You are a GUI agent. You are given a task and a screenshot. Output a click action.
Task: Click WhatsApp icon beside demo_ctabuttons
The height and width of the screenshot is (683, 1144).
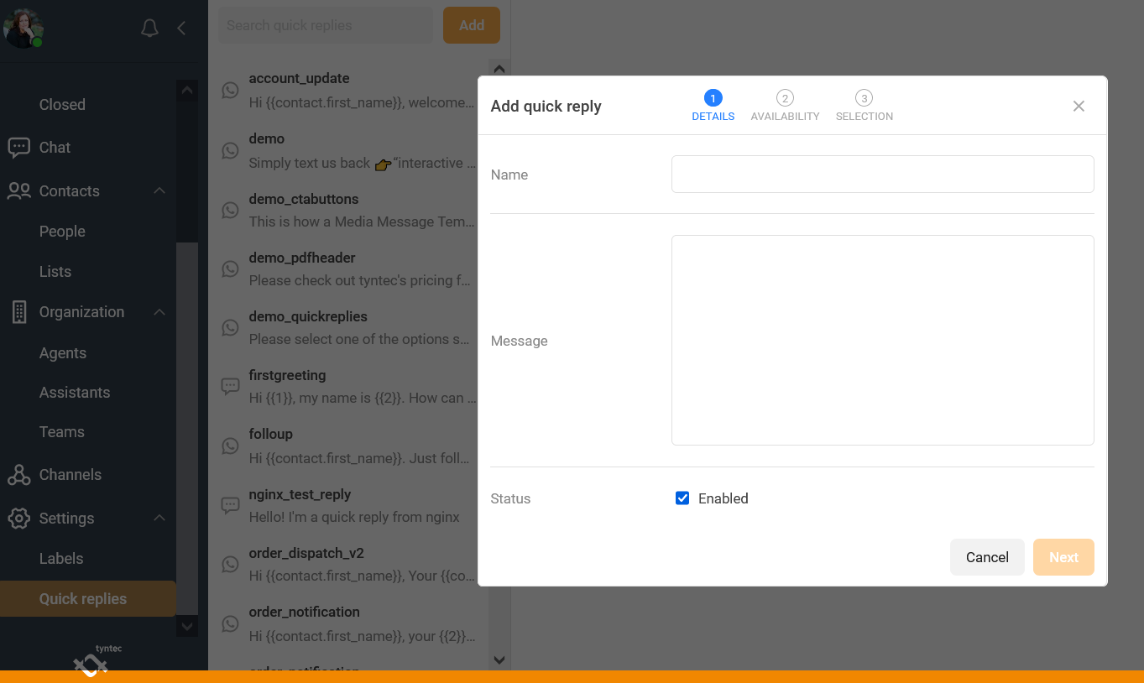[x=230, y=211]
